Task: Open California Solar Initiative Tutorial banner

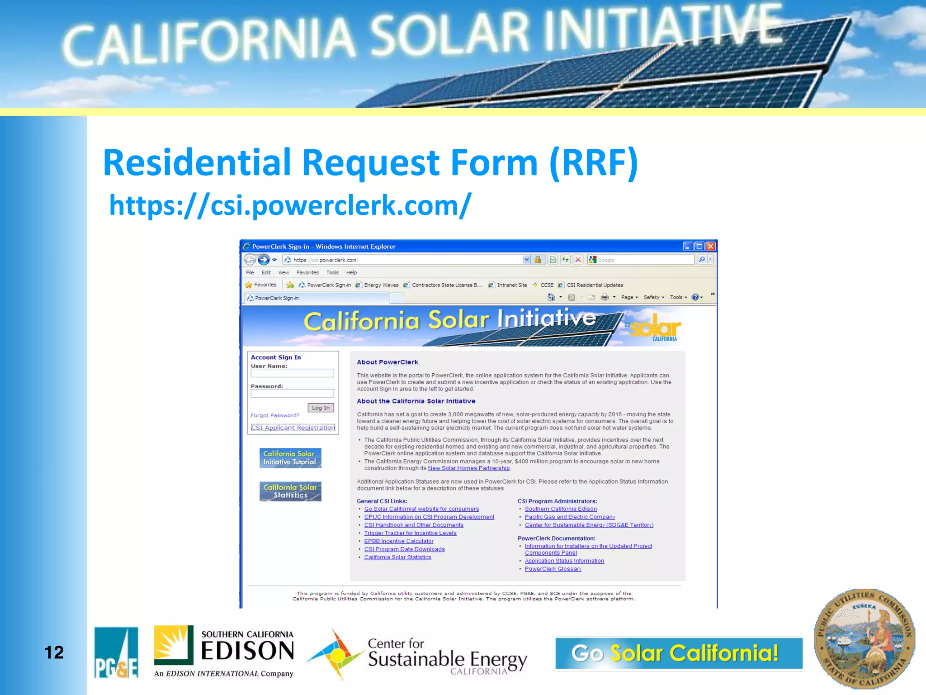Action: pyautogui.click(x=290, y=458)
